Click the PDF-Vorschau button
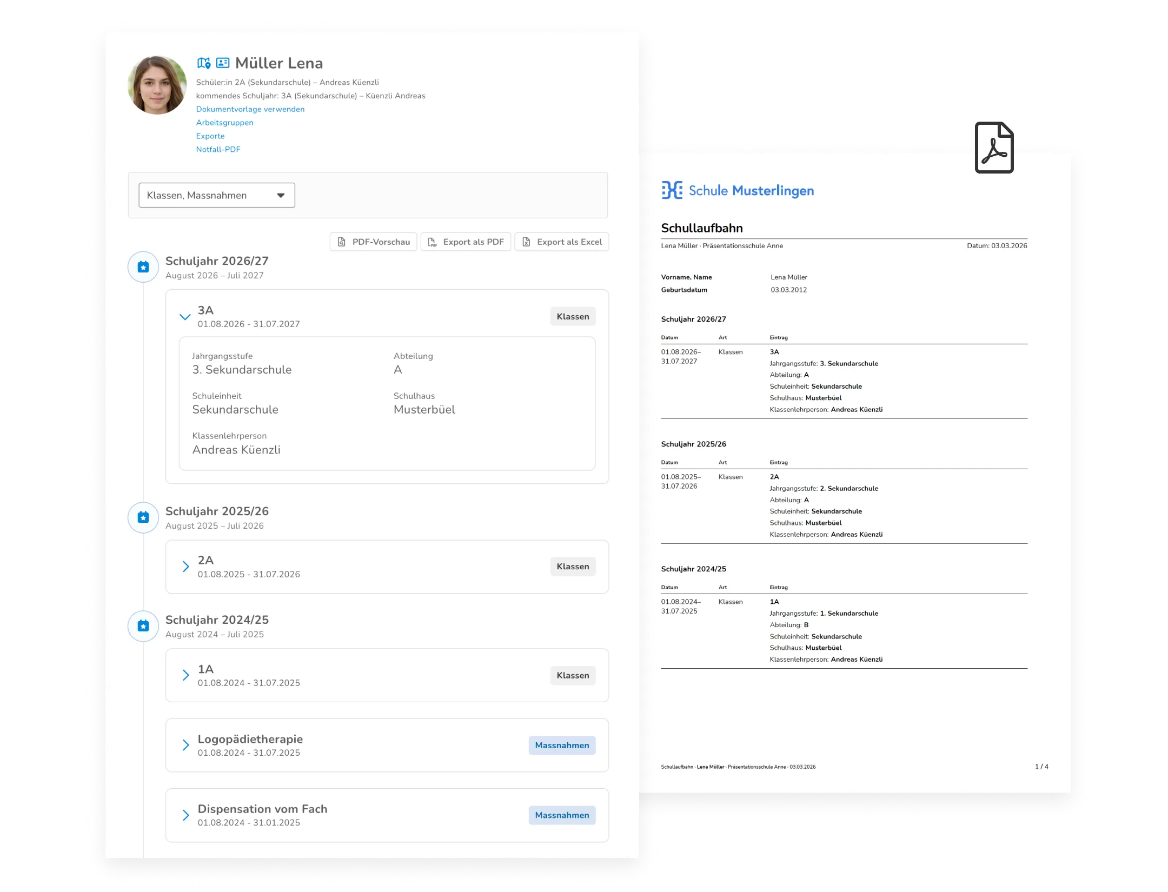This screenshot has width=1168, height=892. (373, 242)
